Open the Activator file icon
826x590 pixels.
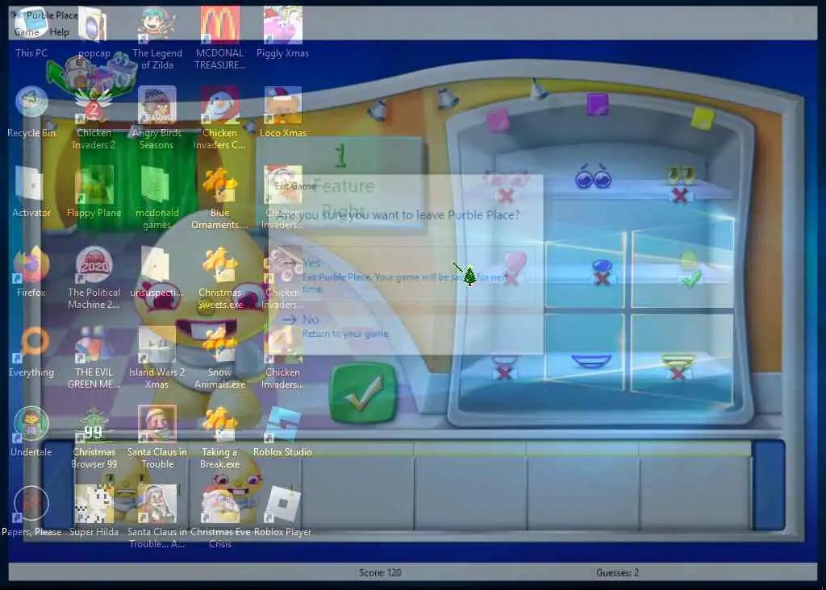pos(31,192)
